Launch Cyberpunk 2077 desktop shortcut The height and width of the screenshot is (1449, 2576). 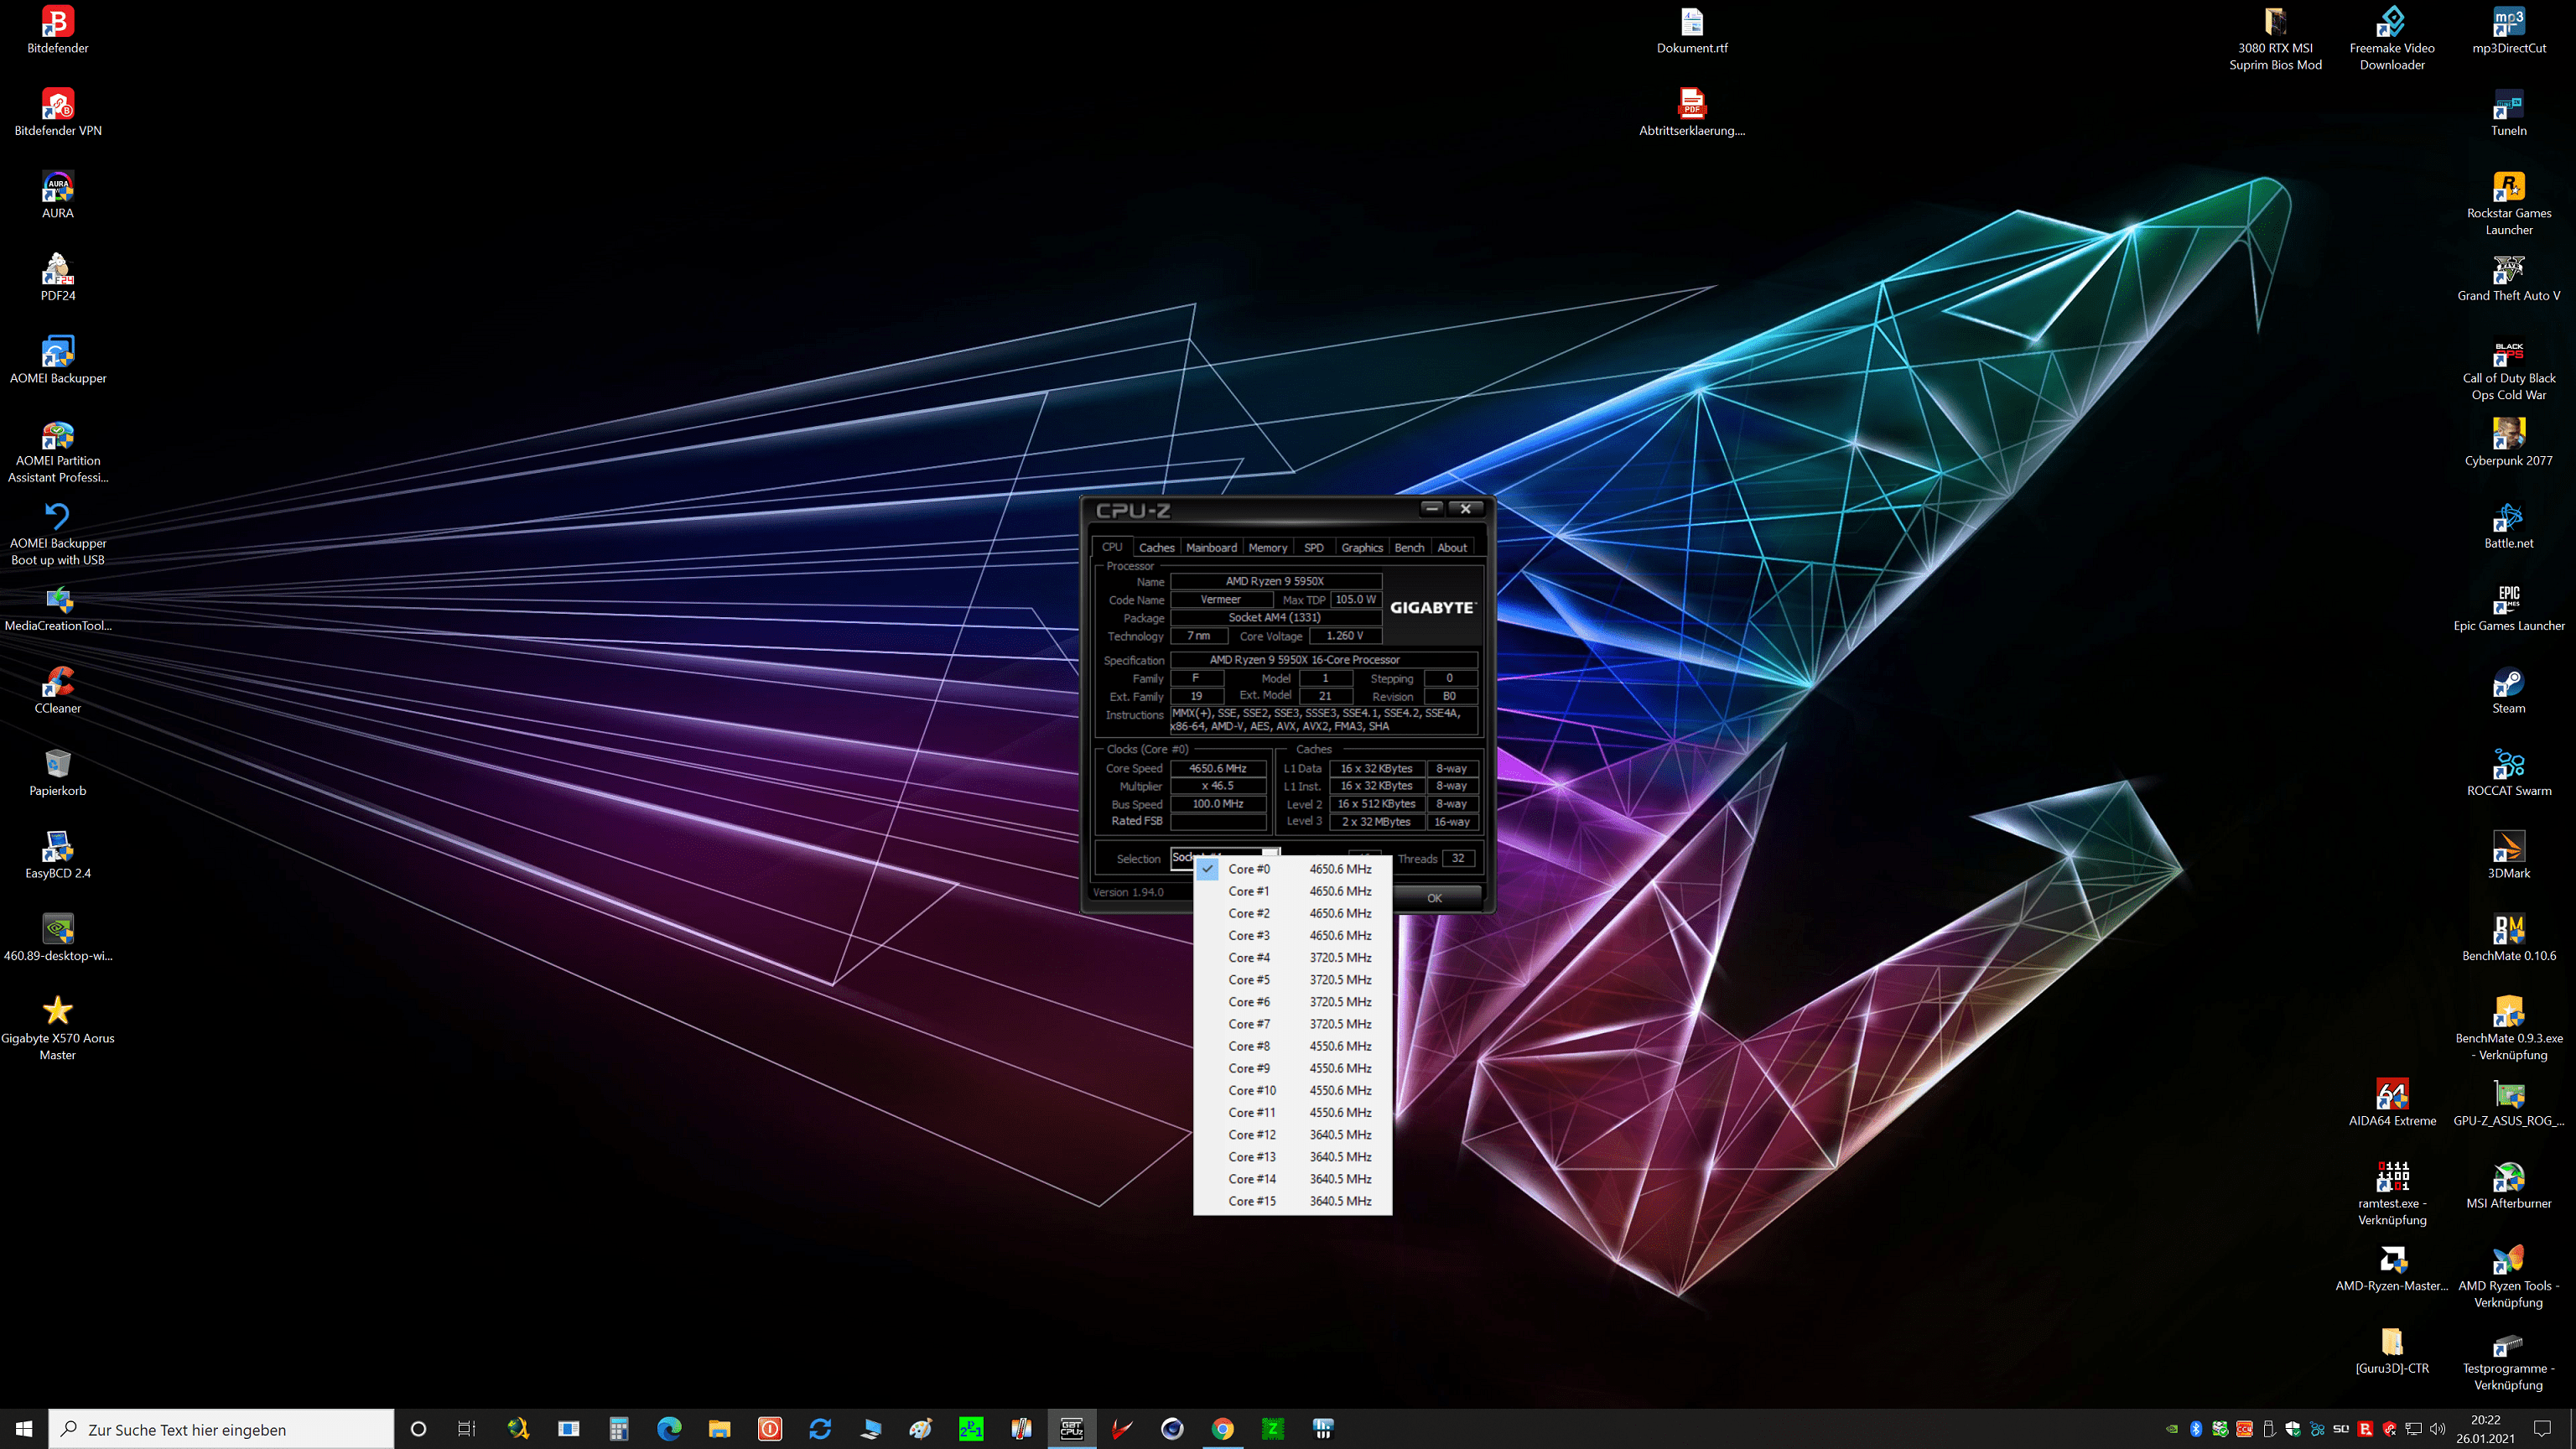2508,442
